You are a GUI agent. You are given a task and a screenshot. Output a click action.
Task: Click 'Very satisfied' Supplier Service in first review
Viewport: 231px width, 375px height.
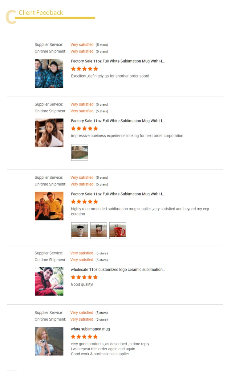pyautogui.click(x=82, y=45)
